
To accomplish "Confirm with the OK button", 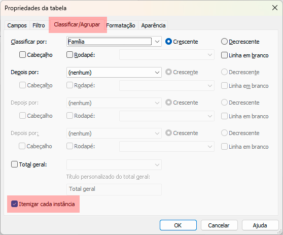I will (178, 225).
